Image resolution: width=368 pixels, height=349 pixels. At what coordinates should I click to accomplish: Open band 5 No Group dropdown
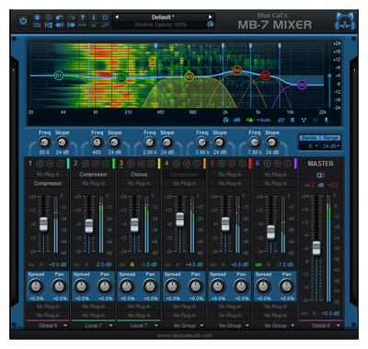(230, 326)
